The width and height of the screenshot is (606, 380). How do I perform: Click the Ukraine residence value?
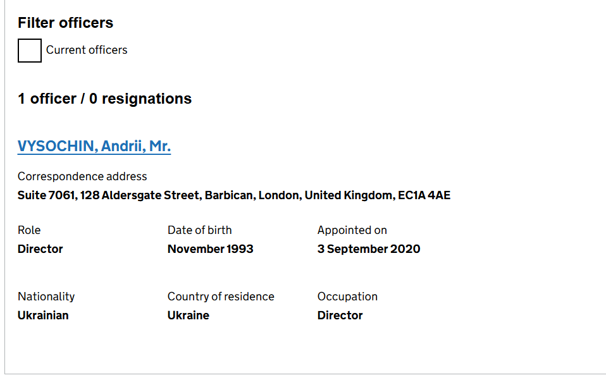[189, 316]
